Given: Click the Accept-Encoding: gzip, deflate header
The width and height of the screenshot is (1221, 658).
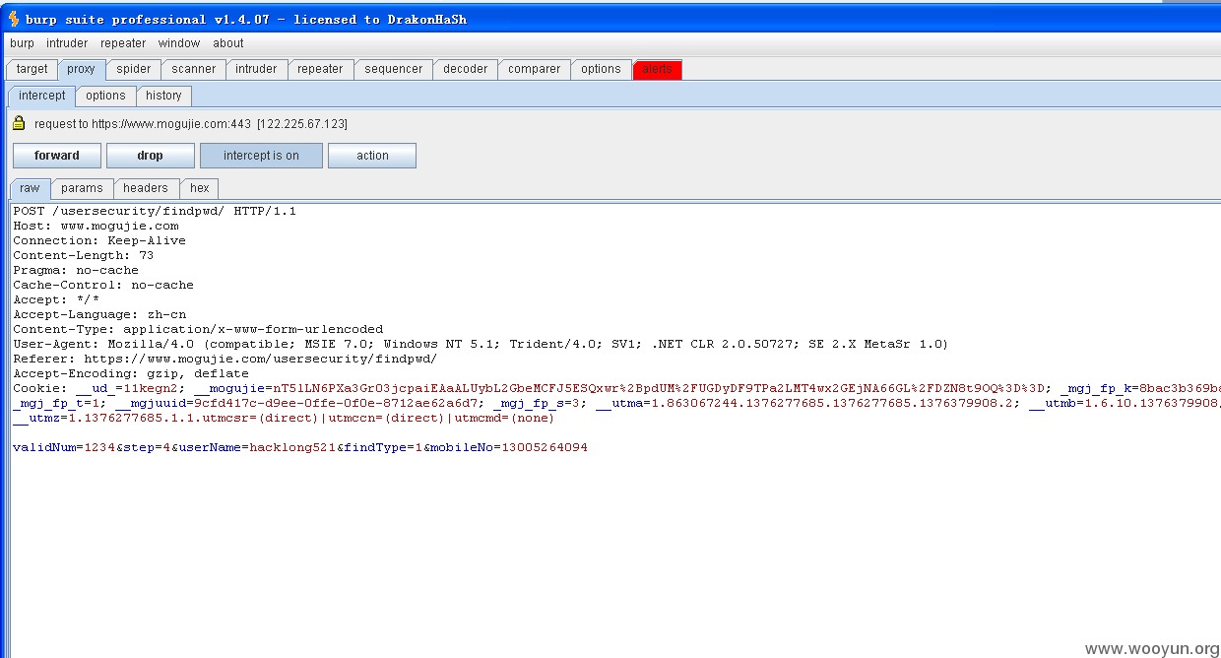Looking at the screenshot, I should coord(131,373).
